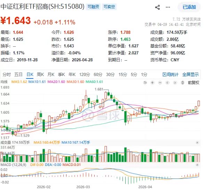The height and width of the screenshot is (190, 207).
Task: Switch to the 120分 chart tab
Action: (85, 75)
